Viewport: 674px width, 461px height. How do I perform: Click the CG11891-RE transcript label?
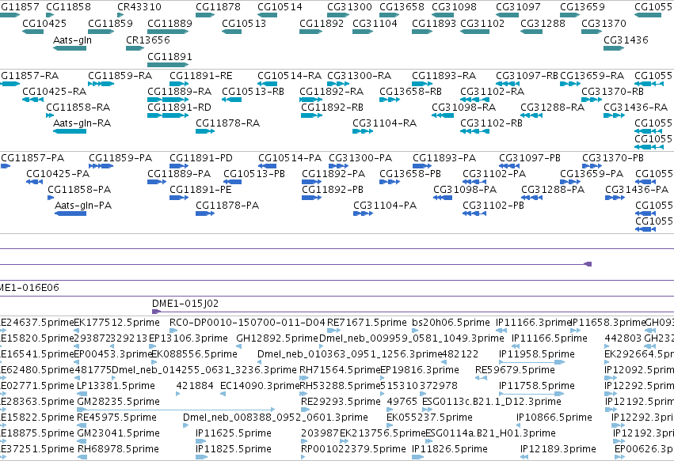200,76
